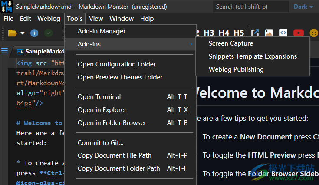Screen dimensions: 319x185
Task: Toggle sidebar with hamburger icon
Action: (x=4, y=50)
